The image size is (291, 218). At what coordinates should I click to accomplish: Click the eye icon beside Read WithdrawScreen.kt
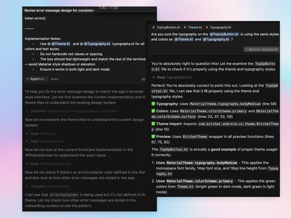pos(27,164)
